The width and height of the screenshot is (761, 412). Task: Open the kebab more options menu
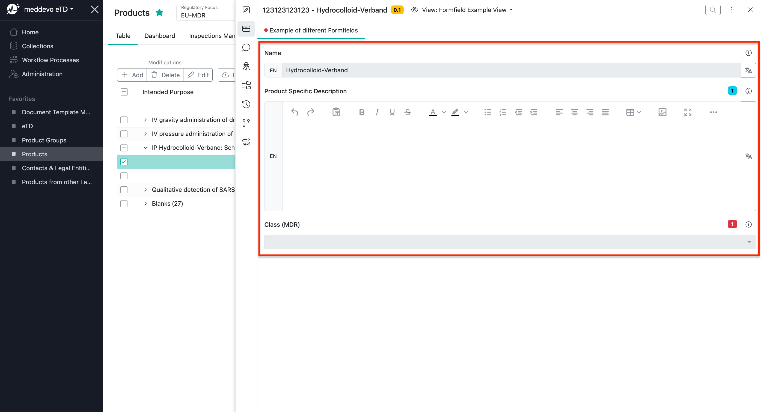click(732, 10)
